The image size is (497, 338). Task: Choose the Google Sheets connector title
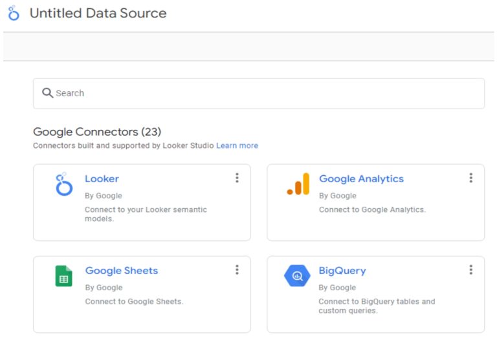coord(122,271)
